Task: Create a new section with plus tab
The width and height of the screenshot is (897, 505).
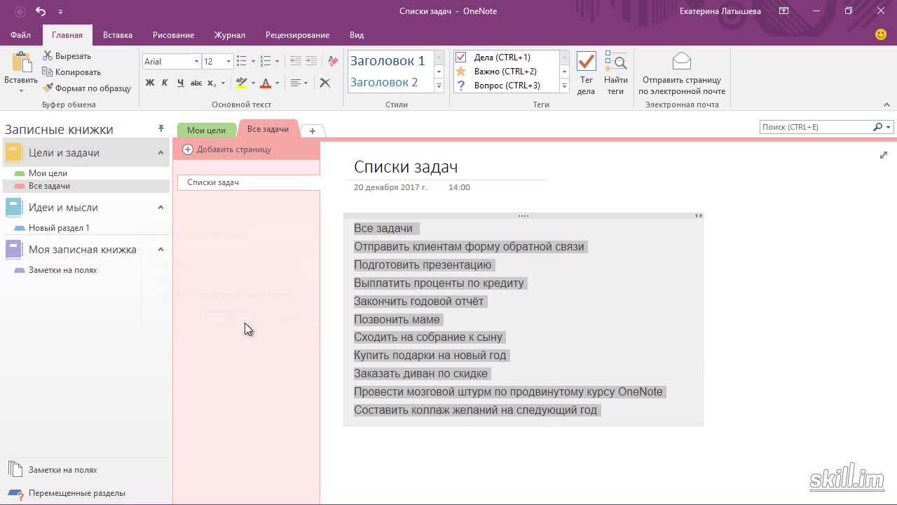Action: coord(313,131)
